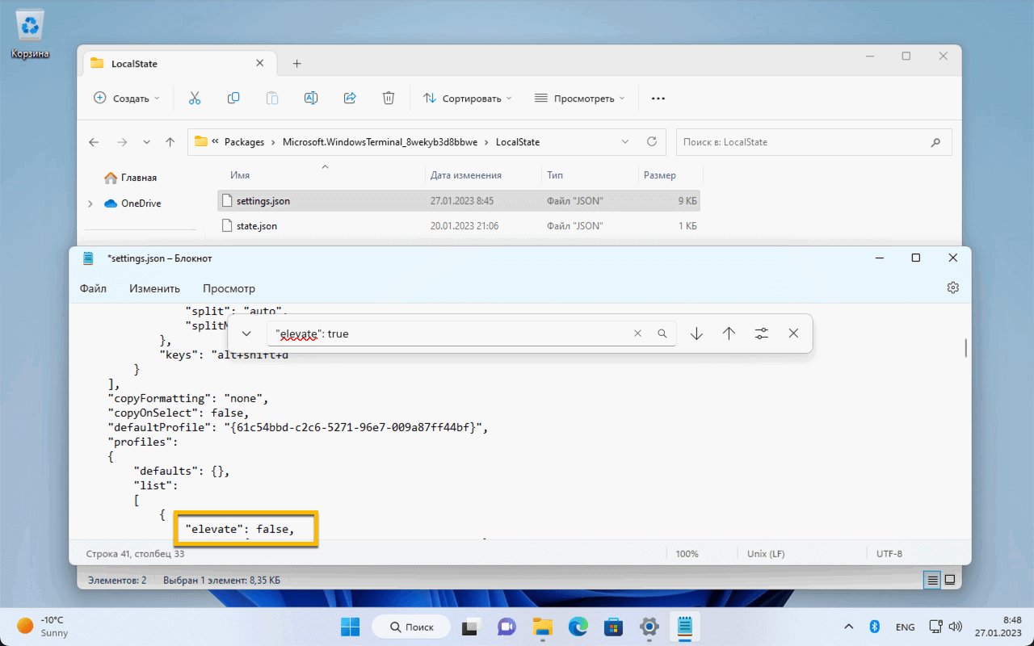
Task: Clear the text in Notepad find field
Action: click(637, 333)
